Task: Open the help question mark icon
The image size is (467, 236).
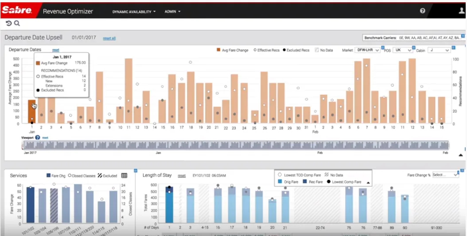Action: click(x=422, y=11)
